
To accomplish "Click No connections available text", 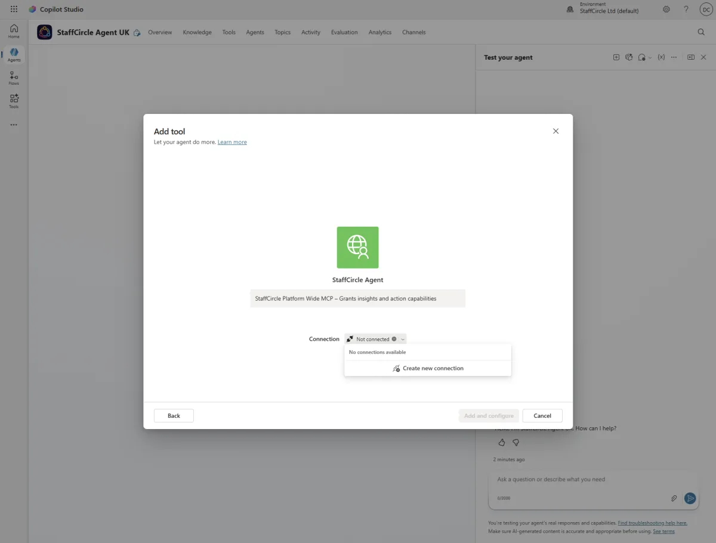I will pos(377,352).
